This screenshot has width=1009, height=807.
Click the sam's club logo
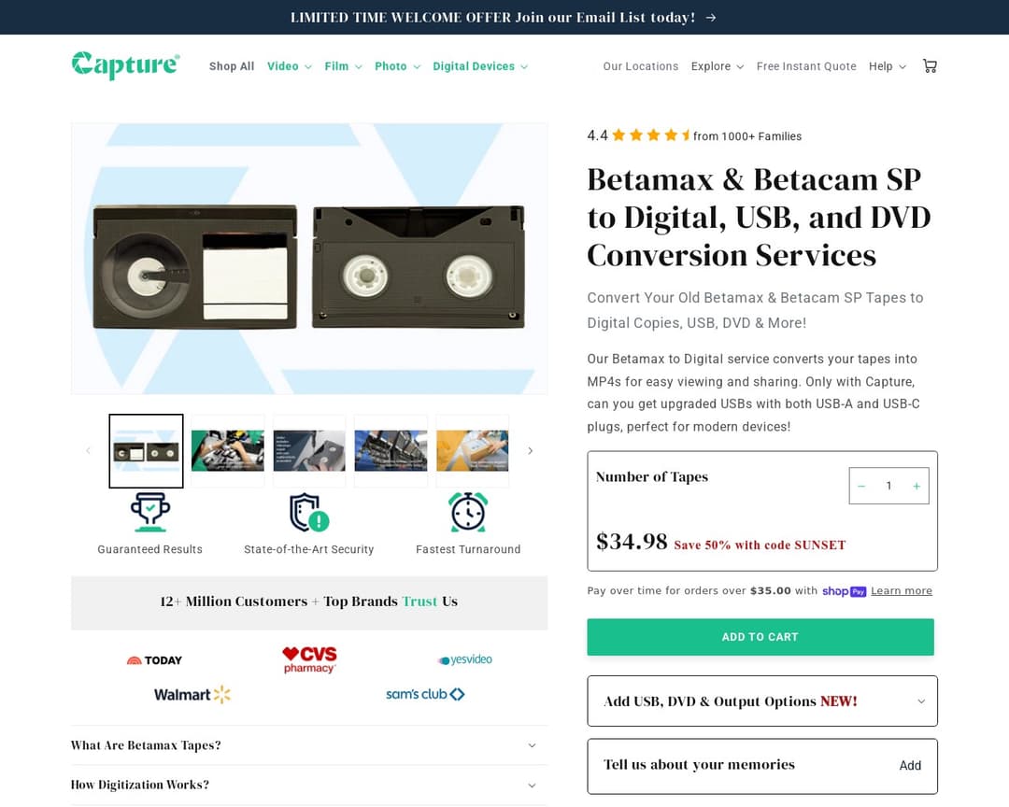click(x=425, y=694)
